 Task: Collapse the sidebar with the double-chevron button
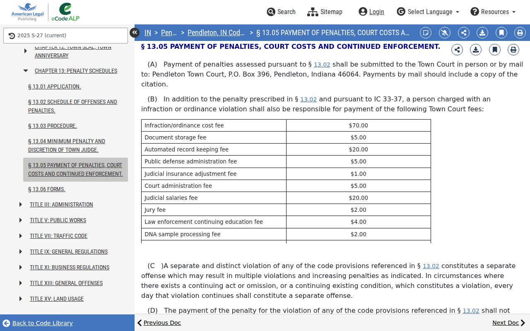click(x=135, y=33)
